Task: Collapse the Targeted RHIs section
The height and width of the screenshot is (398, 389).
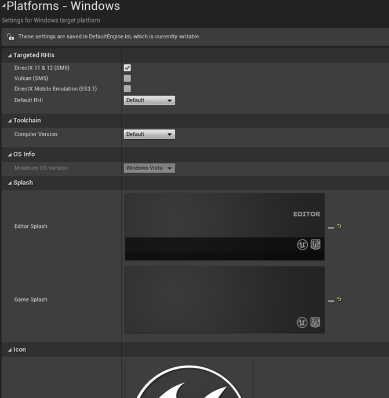Action: pos(10,55)
